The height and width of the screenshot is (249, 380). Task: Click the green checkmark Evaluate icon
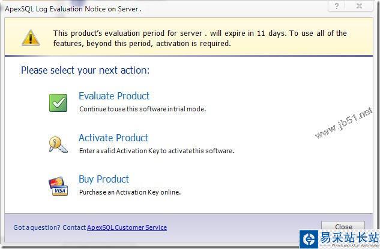click(58, 103)
